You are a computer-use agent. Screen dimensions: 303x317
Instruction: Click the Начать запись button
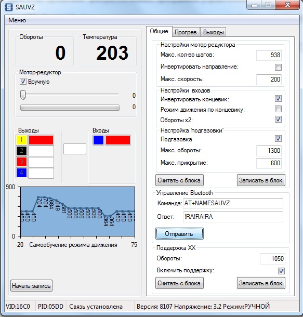point(31,286)
